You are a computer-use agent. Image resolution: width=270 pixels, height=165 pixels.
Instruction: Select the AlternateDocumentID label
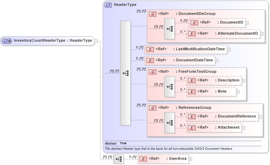pyautogui.click(x=238, y=33)
